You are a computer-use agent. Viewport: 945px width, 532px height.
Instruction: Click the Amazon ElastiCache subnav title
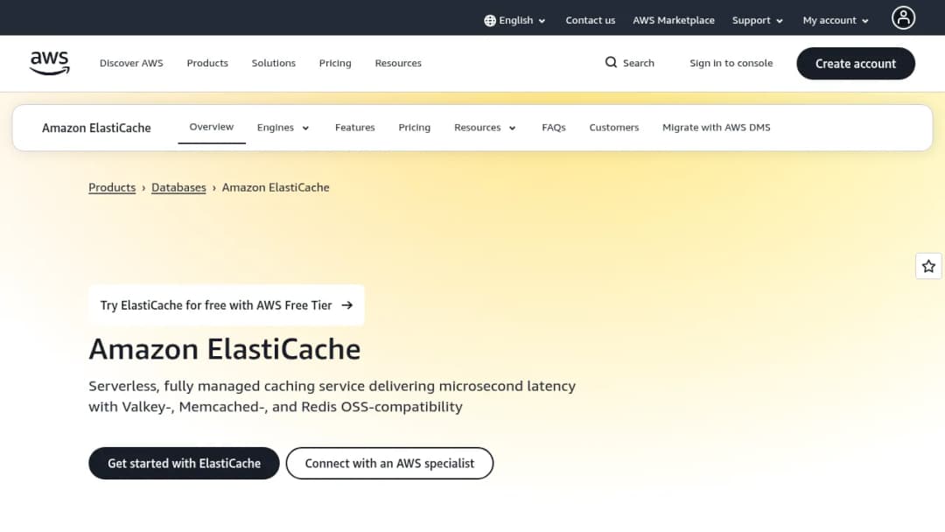coord(96,128)
